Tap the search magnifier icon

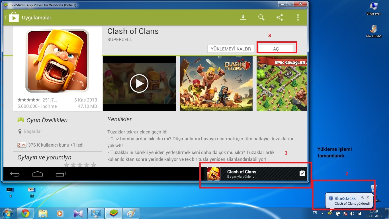pyautogui.click(x=261, y=17)
